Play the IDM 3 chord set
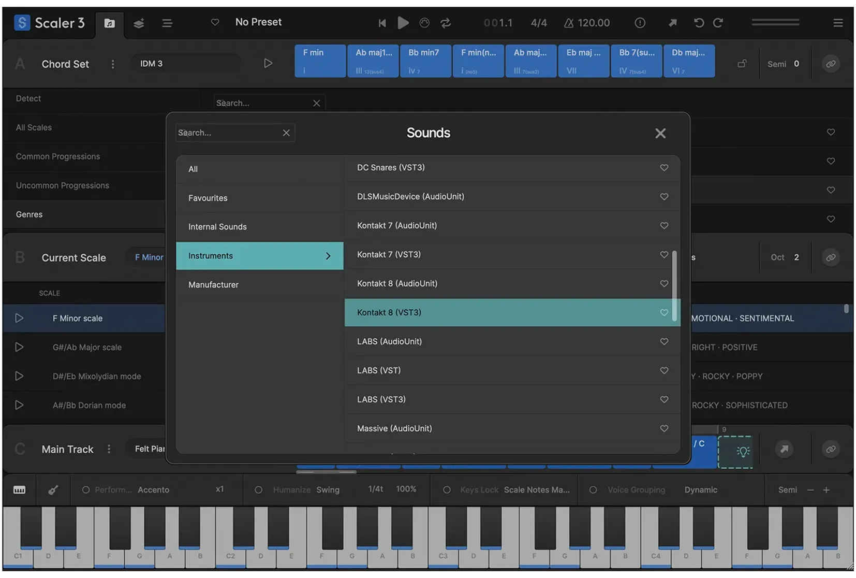The width and height of the screenshot is (856, 578). [268, 63]
